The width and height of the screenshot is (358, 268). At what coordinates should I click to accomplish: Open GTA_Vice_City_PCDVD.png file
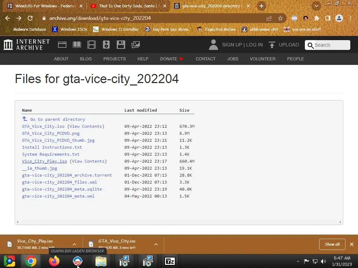click(x=51, y=133)
